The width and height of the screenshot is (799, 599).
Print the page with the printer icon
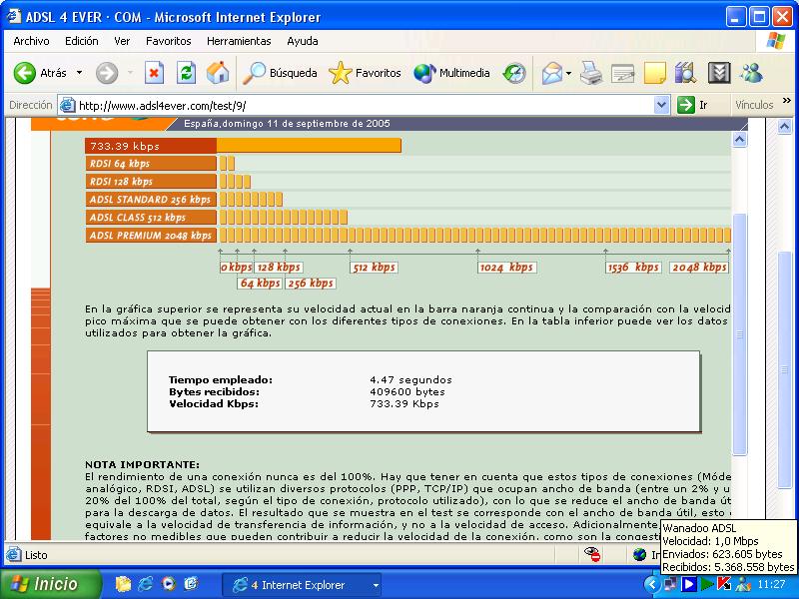pos(591,73)
